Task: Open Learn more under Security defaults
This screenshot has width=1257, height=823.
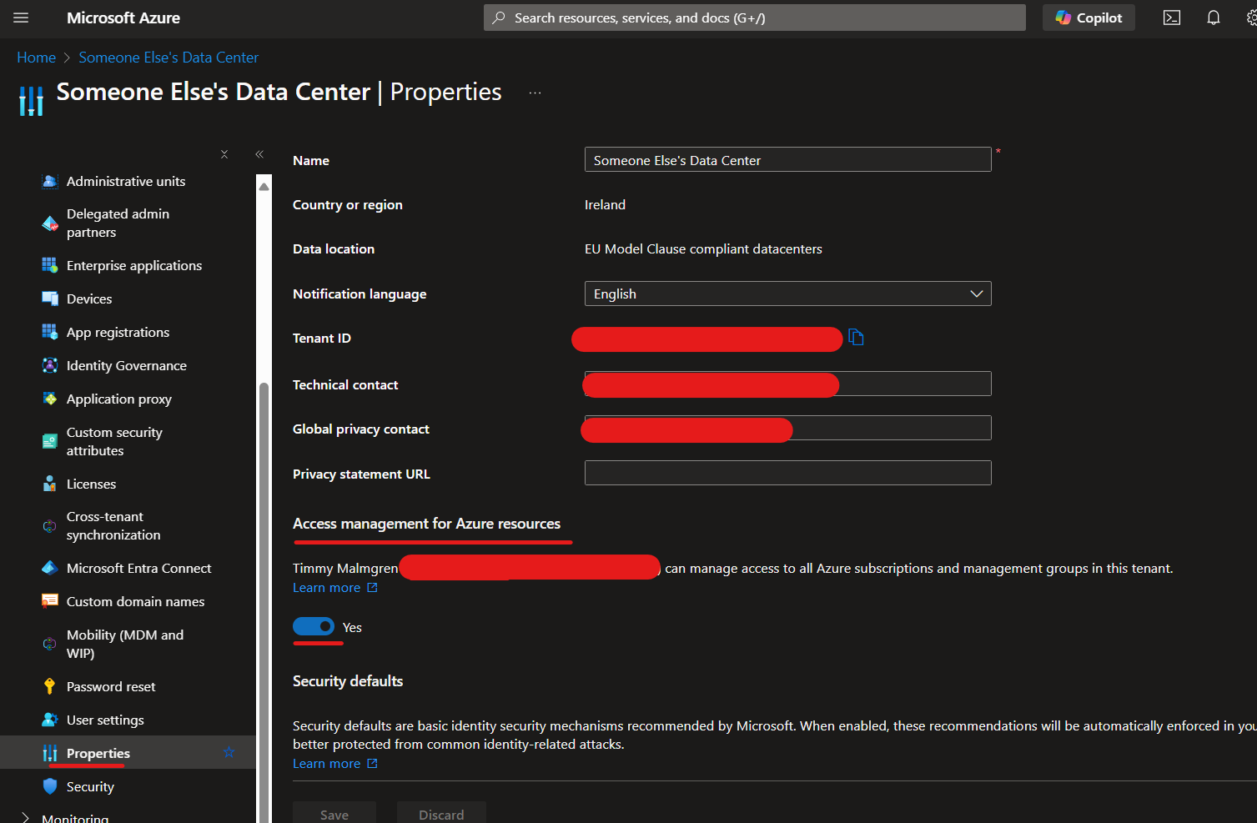Action: 335,764
